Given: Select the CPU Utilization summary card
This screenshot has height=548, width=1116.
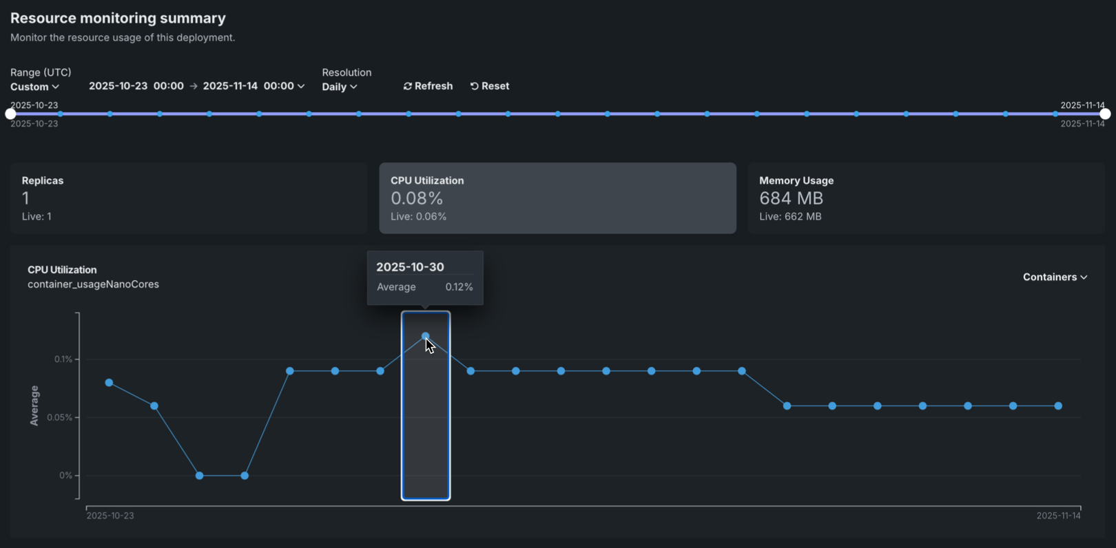Looking at the screenshot, I should click(557, 198).
